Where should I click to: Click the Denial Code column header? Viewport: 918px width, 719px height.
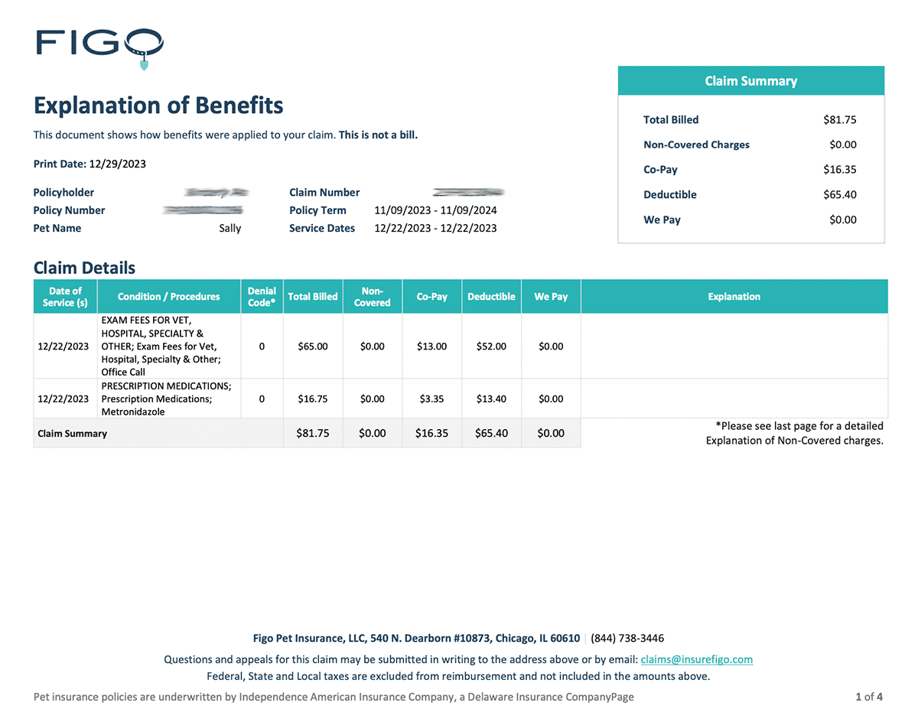tap(262, 297)
